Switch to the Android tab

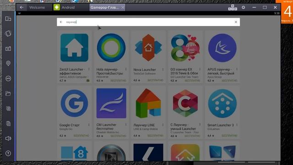click(x=68, y=7)
